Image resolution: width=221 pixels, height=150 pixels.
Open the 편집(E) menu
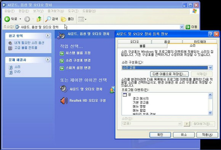pos(24,11)
